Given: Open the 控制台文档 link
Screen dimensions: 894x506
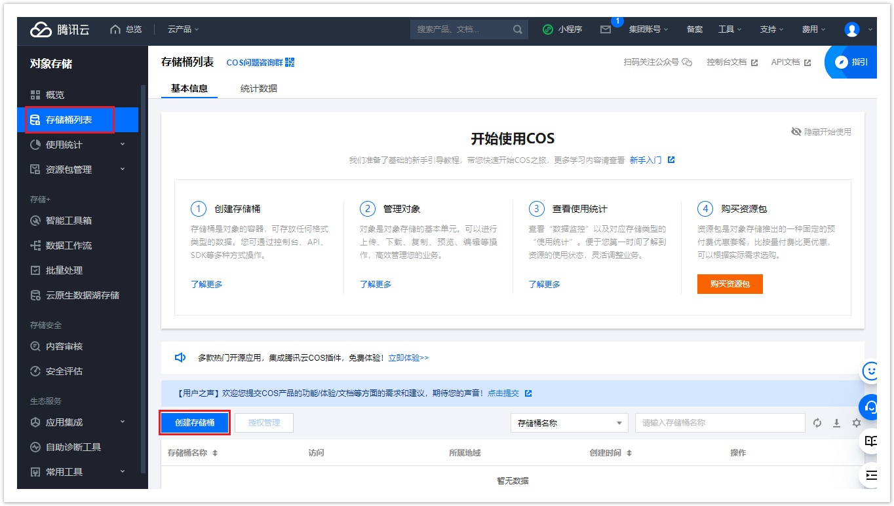Looking at the screenshot, I should 732,62.
